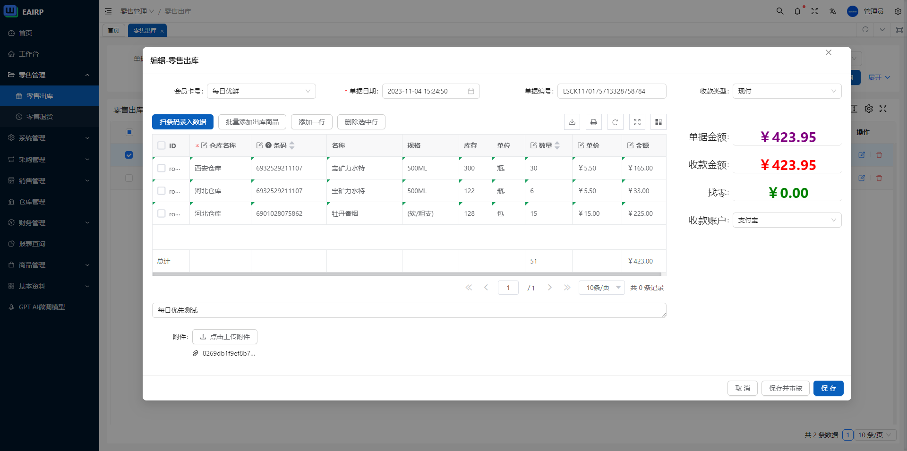This screenshot has width=907, height=451.
Task: Open column settings grid icon
Action: [659, 122]
